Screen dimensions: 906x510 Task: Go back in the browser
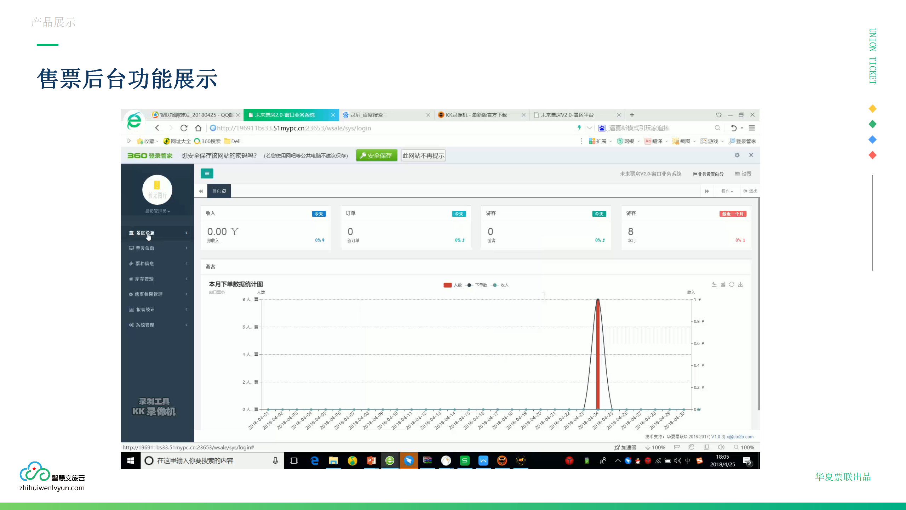pyautogui.click(x=157, y=128)
